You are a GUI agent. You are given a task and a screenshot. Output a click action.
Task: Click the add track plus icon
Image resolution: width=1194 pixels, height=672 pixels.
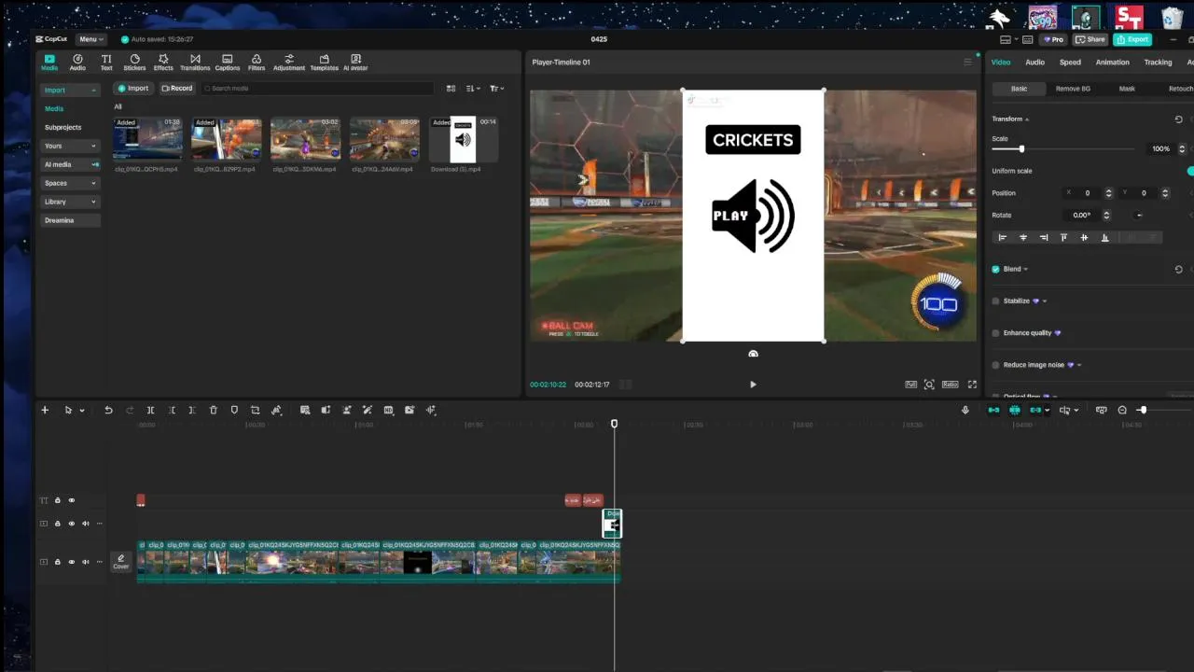click(44, 410)
